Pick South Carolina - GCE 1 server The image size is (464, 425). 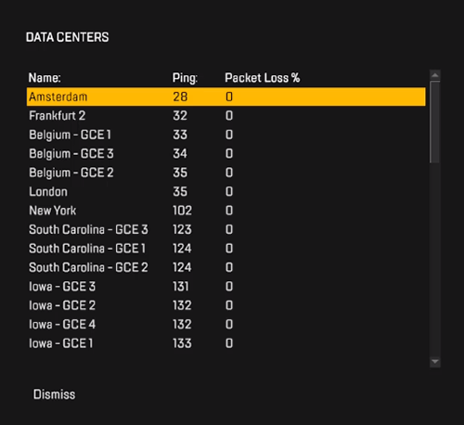pyautogui.click(x=226, y=249)
